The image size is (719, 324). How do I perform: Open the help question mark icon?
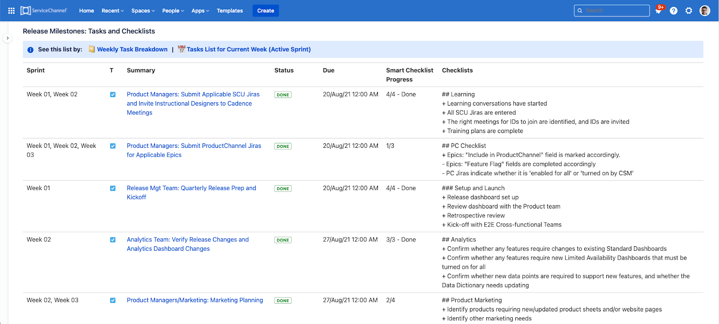tap(673, 11)
